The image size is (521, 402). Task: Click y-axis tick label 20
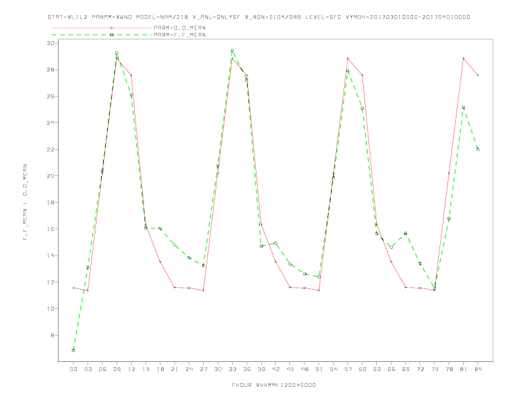click(x=50, y=176)
